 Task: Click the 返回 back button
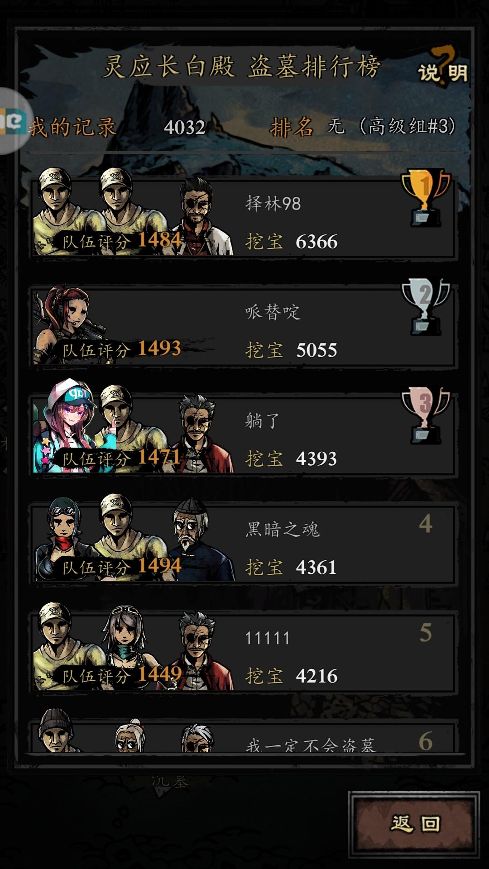(414, 824)
